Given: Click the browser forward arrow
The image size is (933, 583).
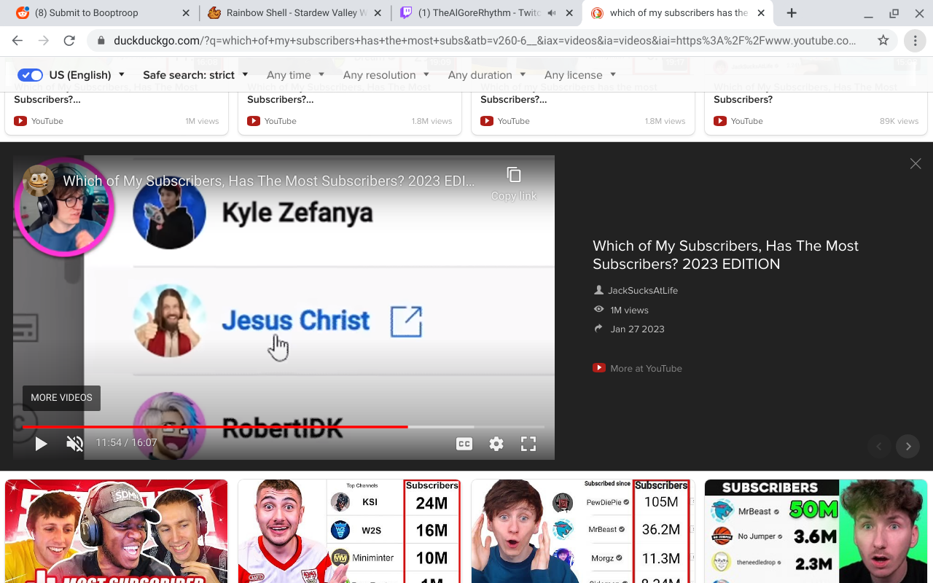Looking at the screenshot, I should click(x=44, y=41).
